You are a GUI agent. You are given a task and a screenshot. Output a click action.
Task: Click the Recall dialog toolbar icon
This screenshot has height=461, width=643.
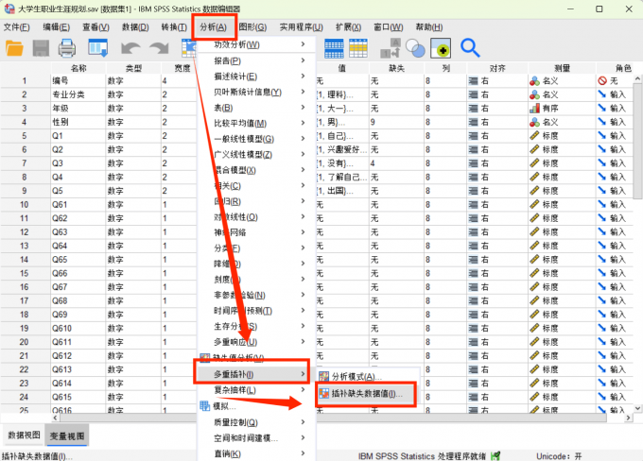97,47
